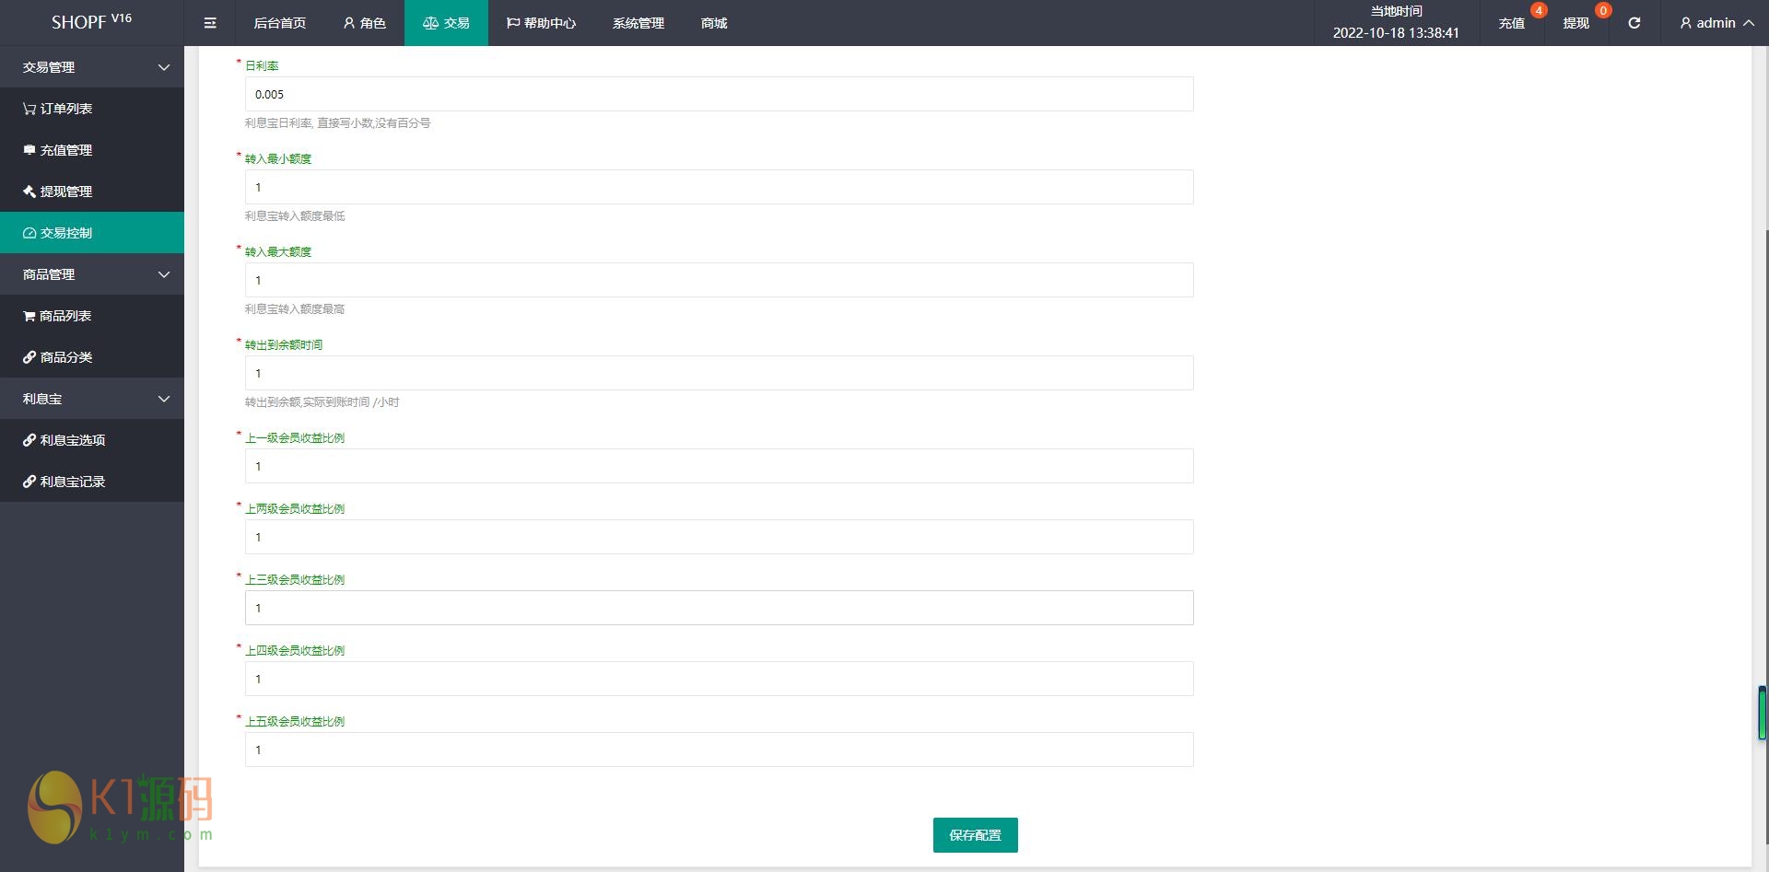Click the cart icon beside 订单列表
Image resolution: width=1769 pixels, height=872 pixels.
point(29,109)
